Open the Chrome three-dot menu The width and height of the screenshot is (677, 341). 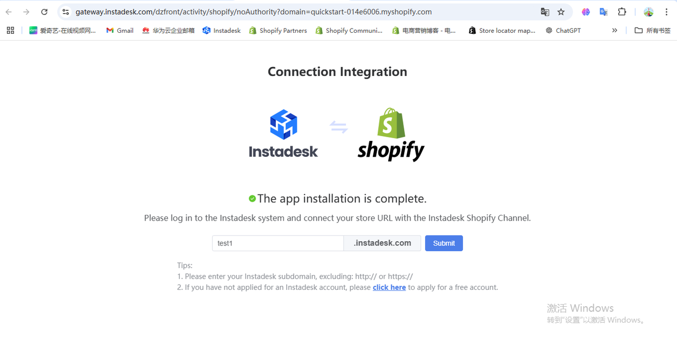pos(666,12)
